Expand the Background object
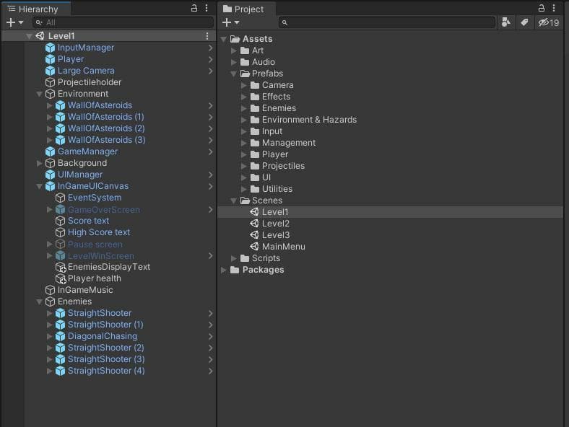The height and width of the screenshot is (427, 569). point(40,164)
